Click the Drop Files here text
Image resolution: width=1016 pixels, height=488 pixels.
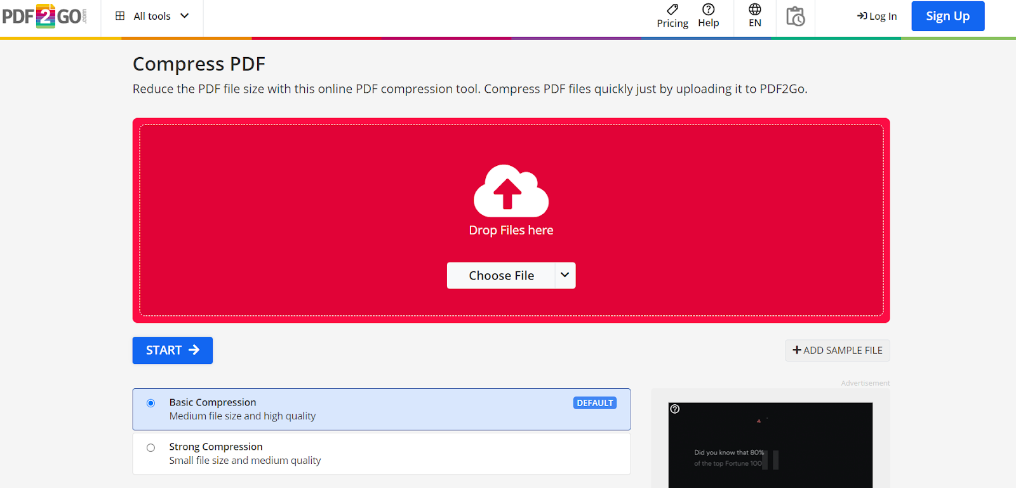click(511, 231)
